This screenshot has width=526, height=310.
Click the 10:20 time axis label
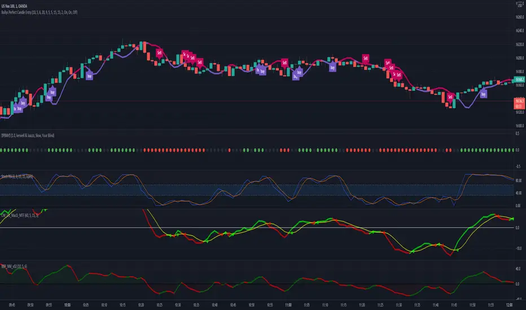tap(141, 305)
